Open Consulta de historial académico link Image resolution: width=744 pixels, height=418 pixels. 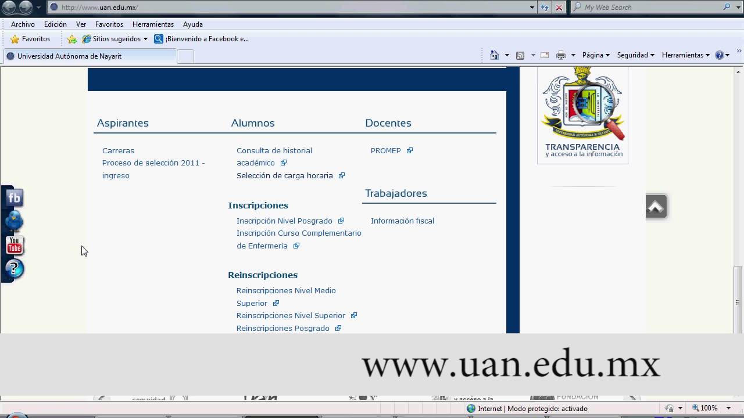coord(274,157)
